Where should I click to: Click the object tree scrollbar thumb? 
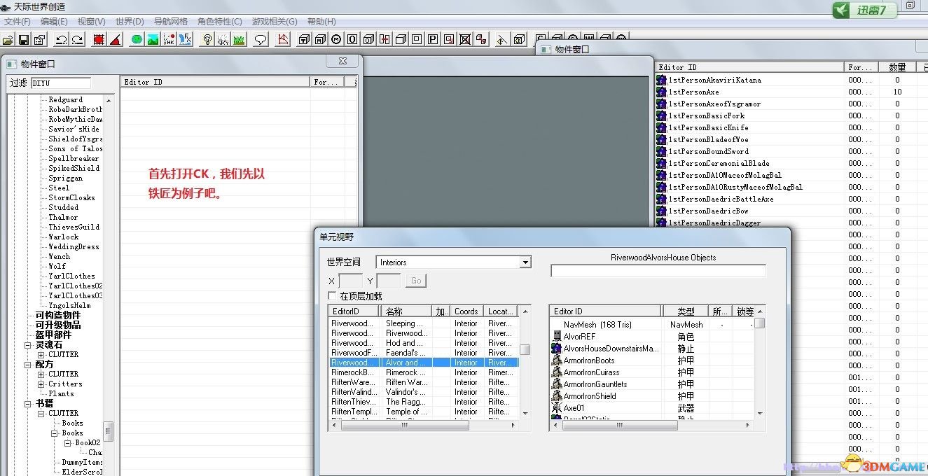click(x=109, y=431)
